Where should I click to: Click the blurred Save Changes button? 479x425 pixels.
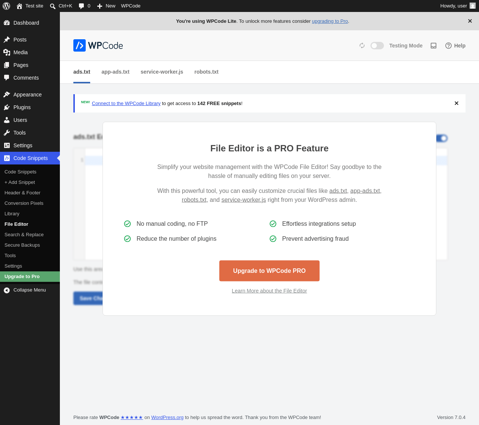point(88,298)
